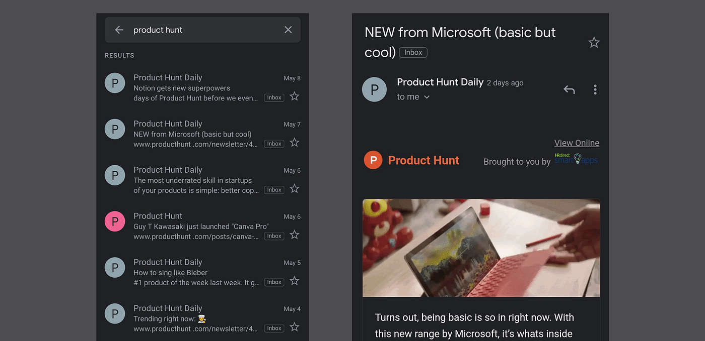Star the Guy T Kawasaki Canva Pro email
Image resolution: width=705 pixels, height=341 pixels.
pyautogui.click(x=295, y=235)
